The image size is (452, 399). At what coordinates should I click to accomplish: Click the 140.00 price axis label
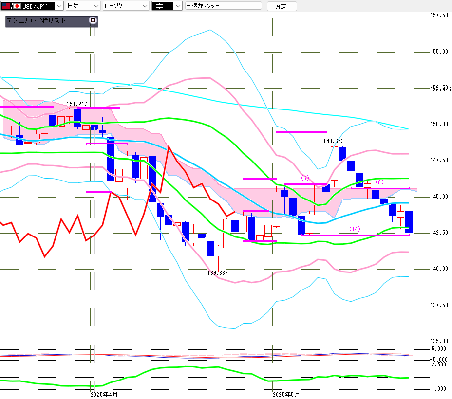439,269
